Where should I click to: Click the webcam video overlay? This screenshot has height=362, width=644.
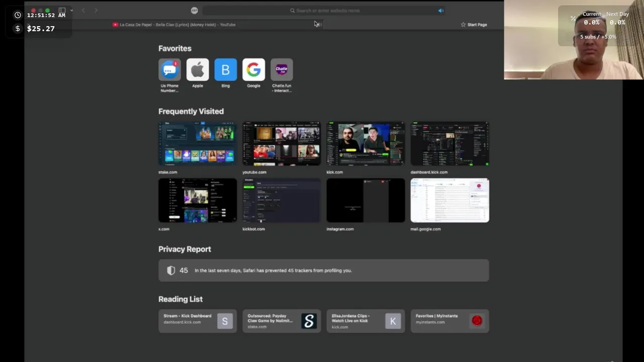click(574, 40)
